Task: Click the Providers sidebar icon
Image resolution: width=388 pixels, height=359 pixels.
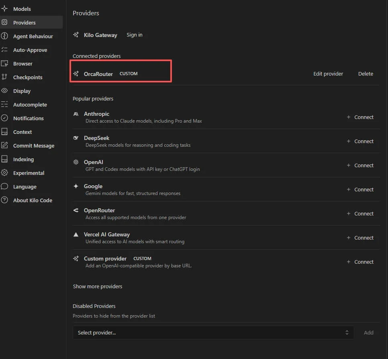Action: [x=4, y=22]
